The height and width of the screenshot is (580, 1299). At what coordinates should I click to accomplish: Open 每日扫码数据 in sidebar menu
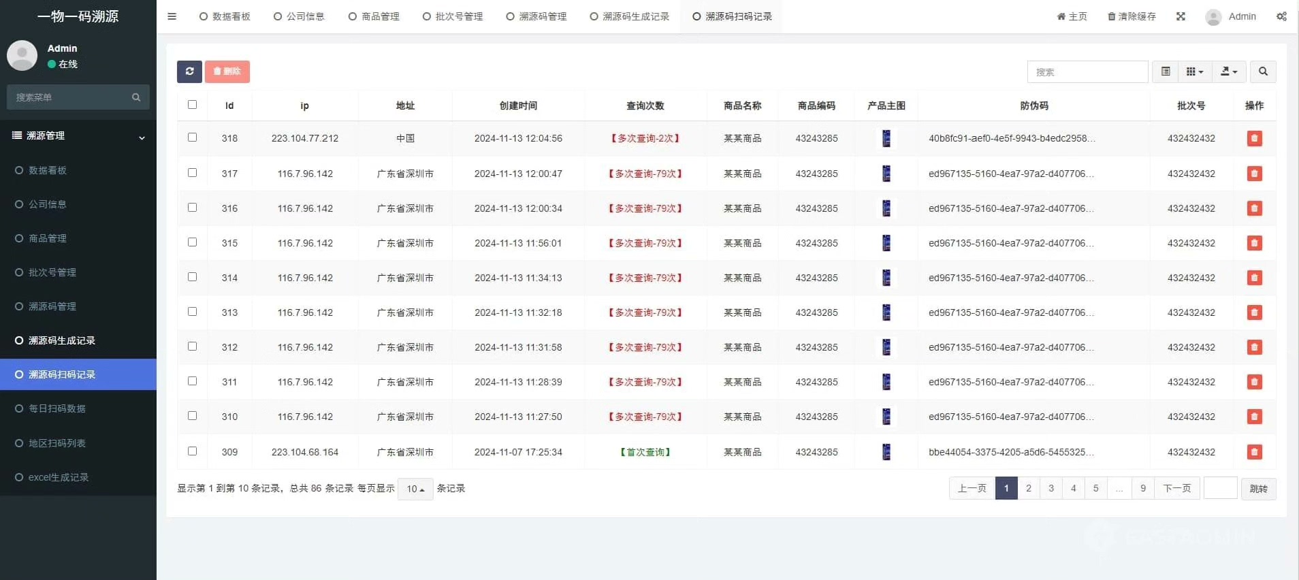click(x=57, y=408)
